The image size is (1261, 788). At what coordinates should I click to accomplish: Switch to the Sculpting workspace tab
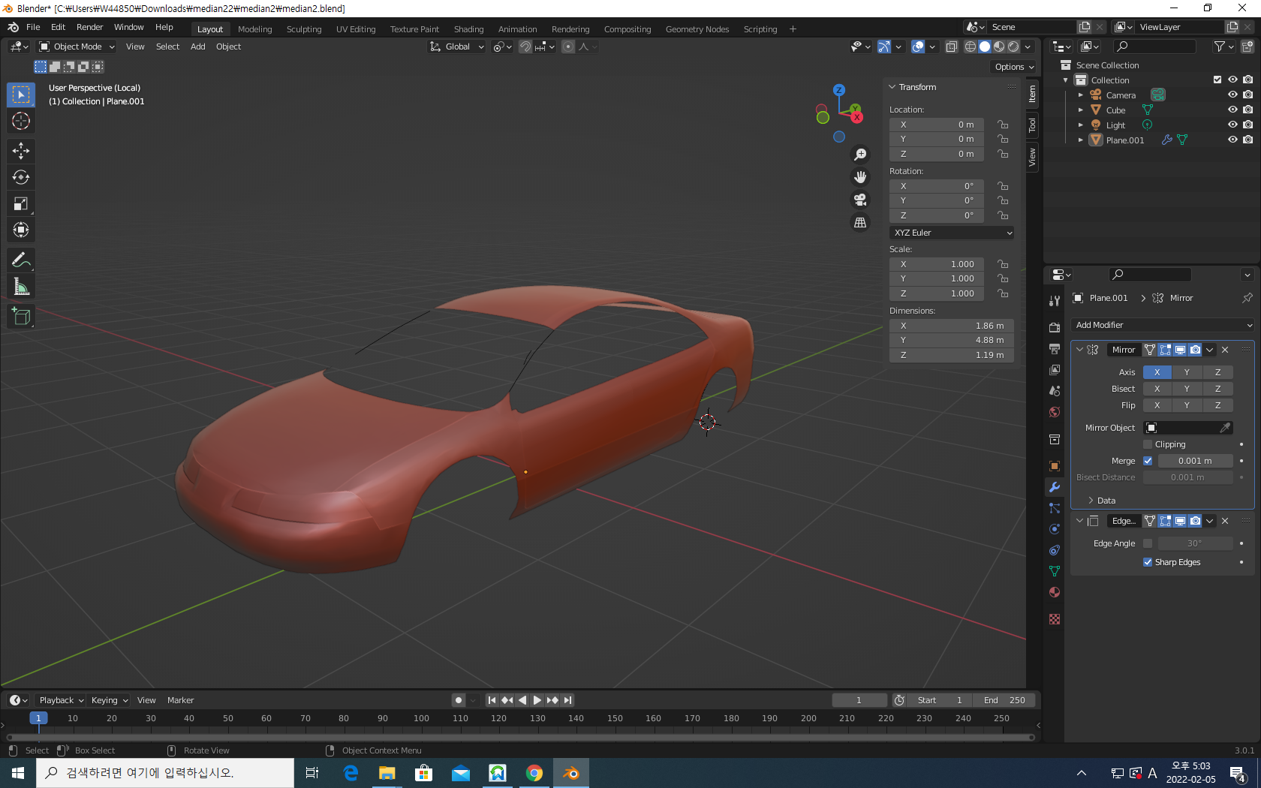pos(303,29)
